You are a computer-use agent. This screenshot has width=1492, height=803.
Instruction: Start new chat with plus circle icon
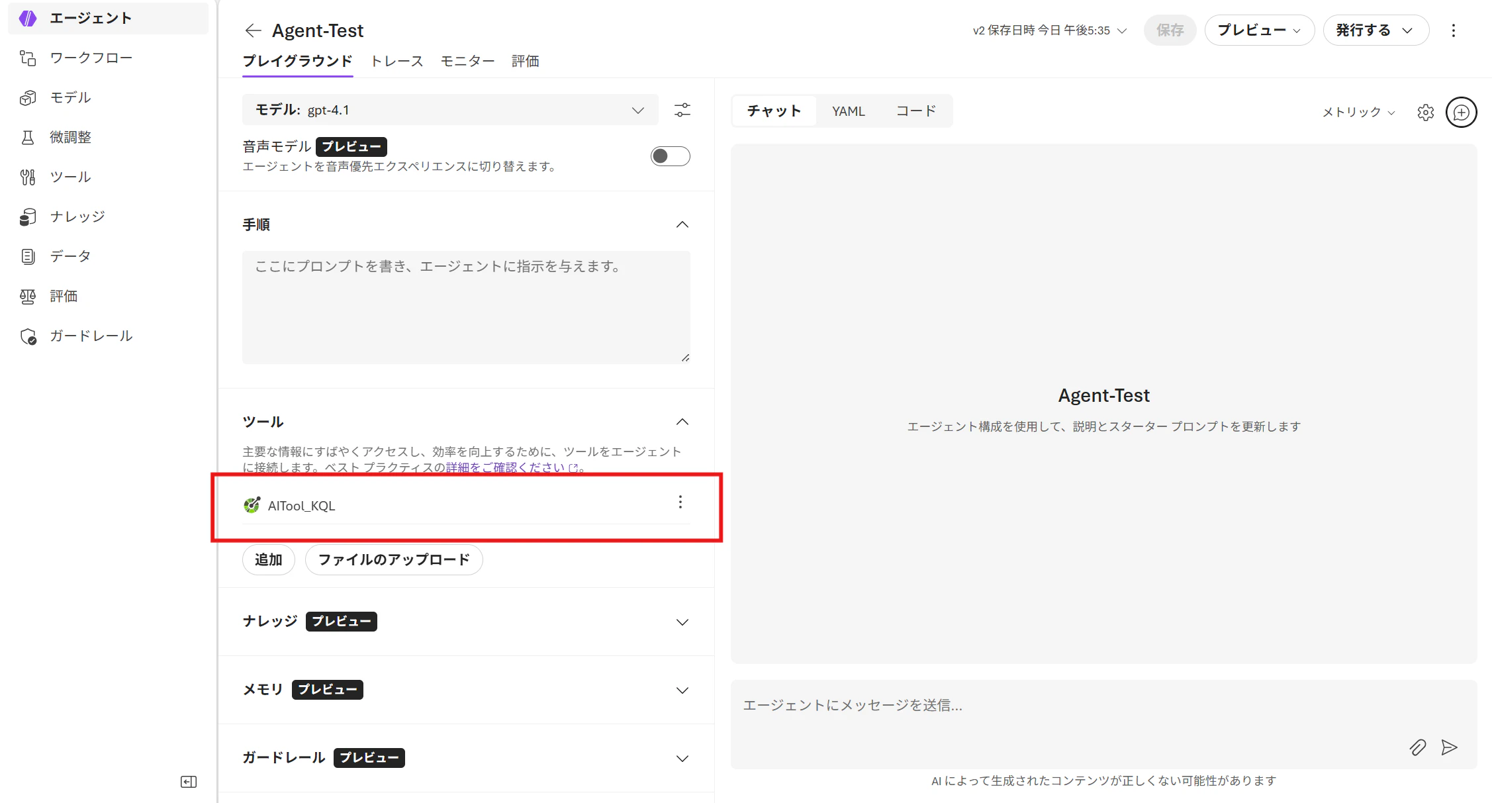(x=1461, y=113)
